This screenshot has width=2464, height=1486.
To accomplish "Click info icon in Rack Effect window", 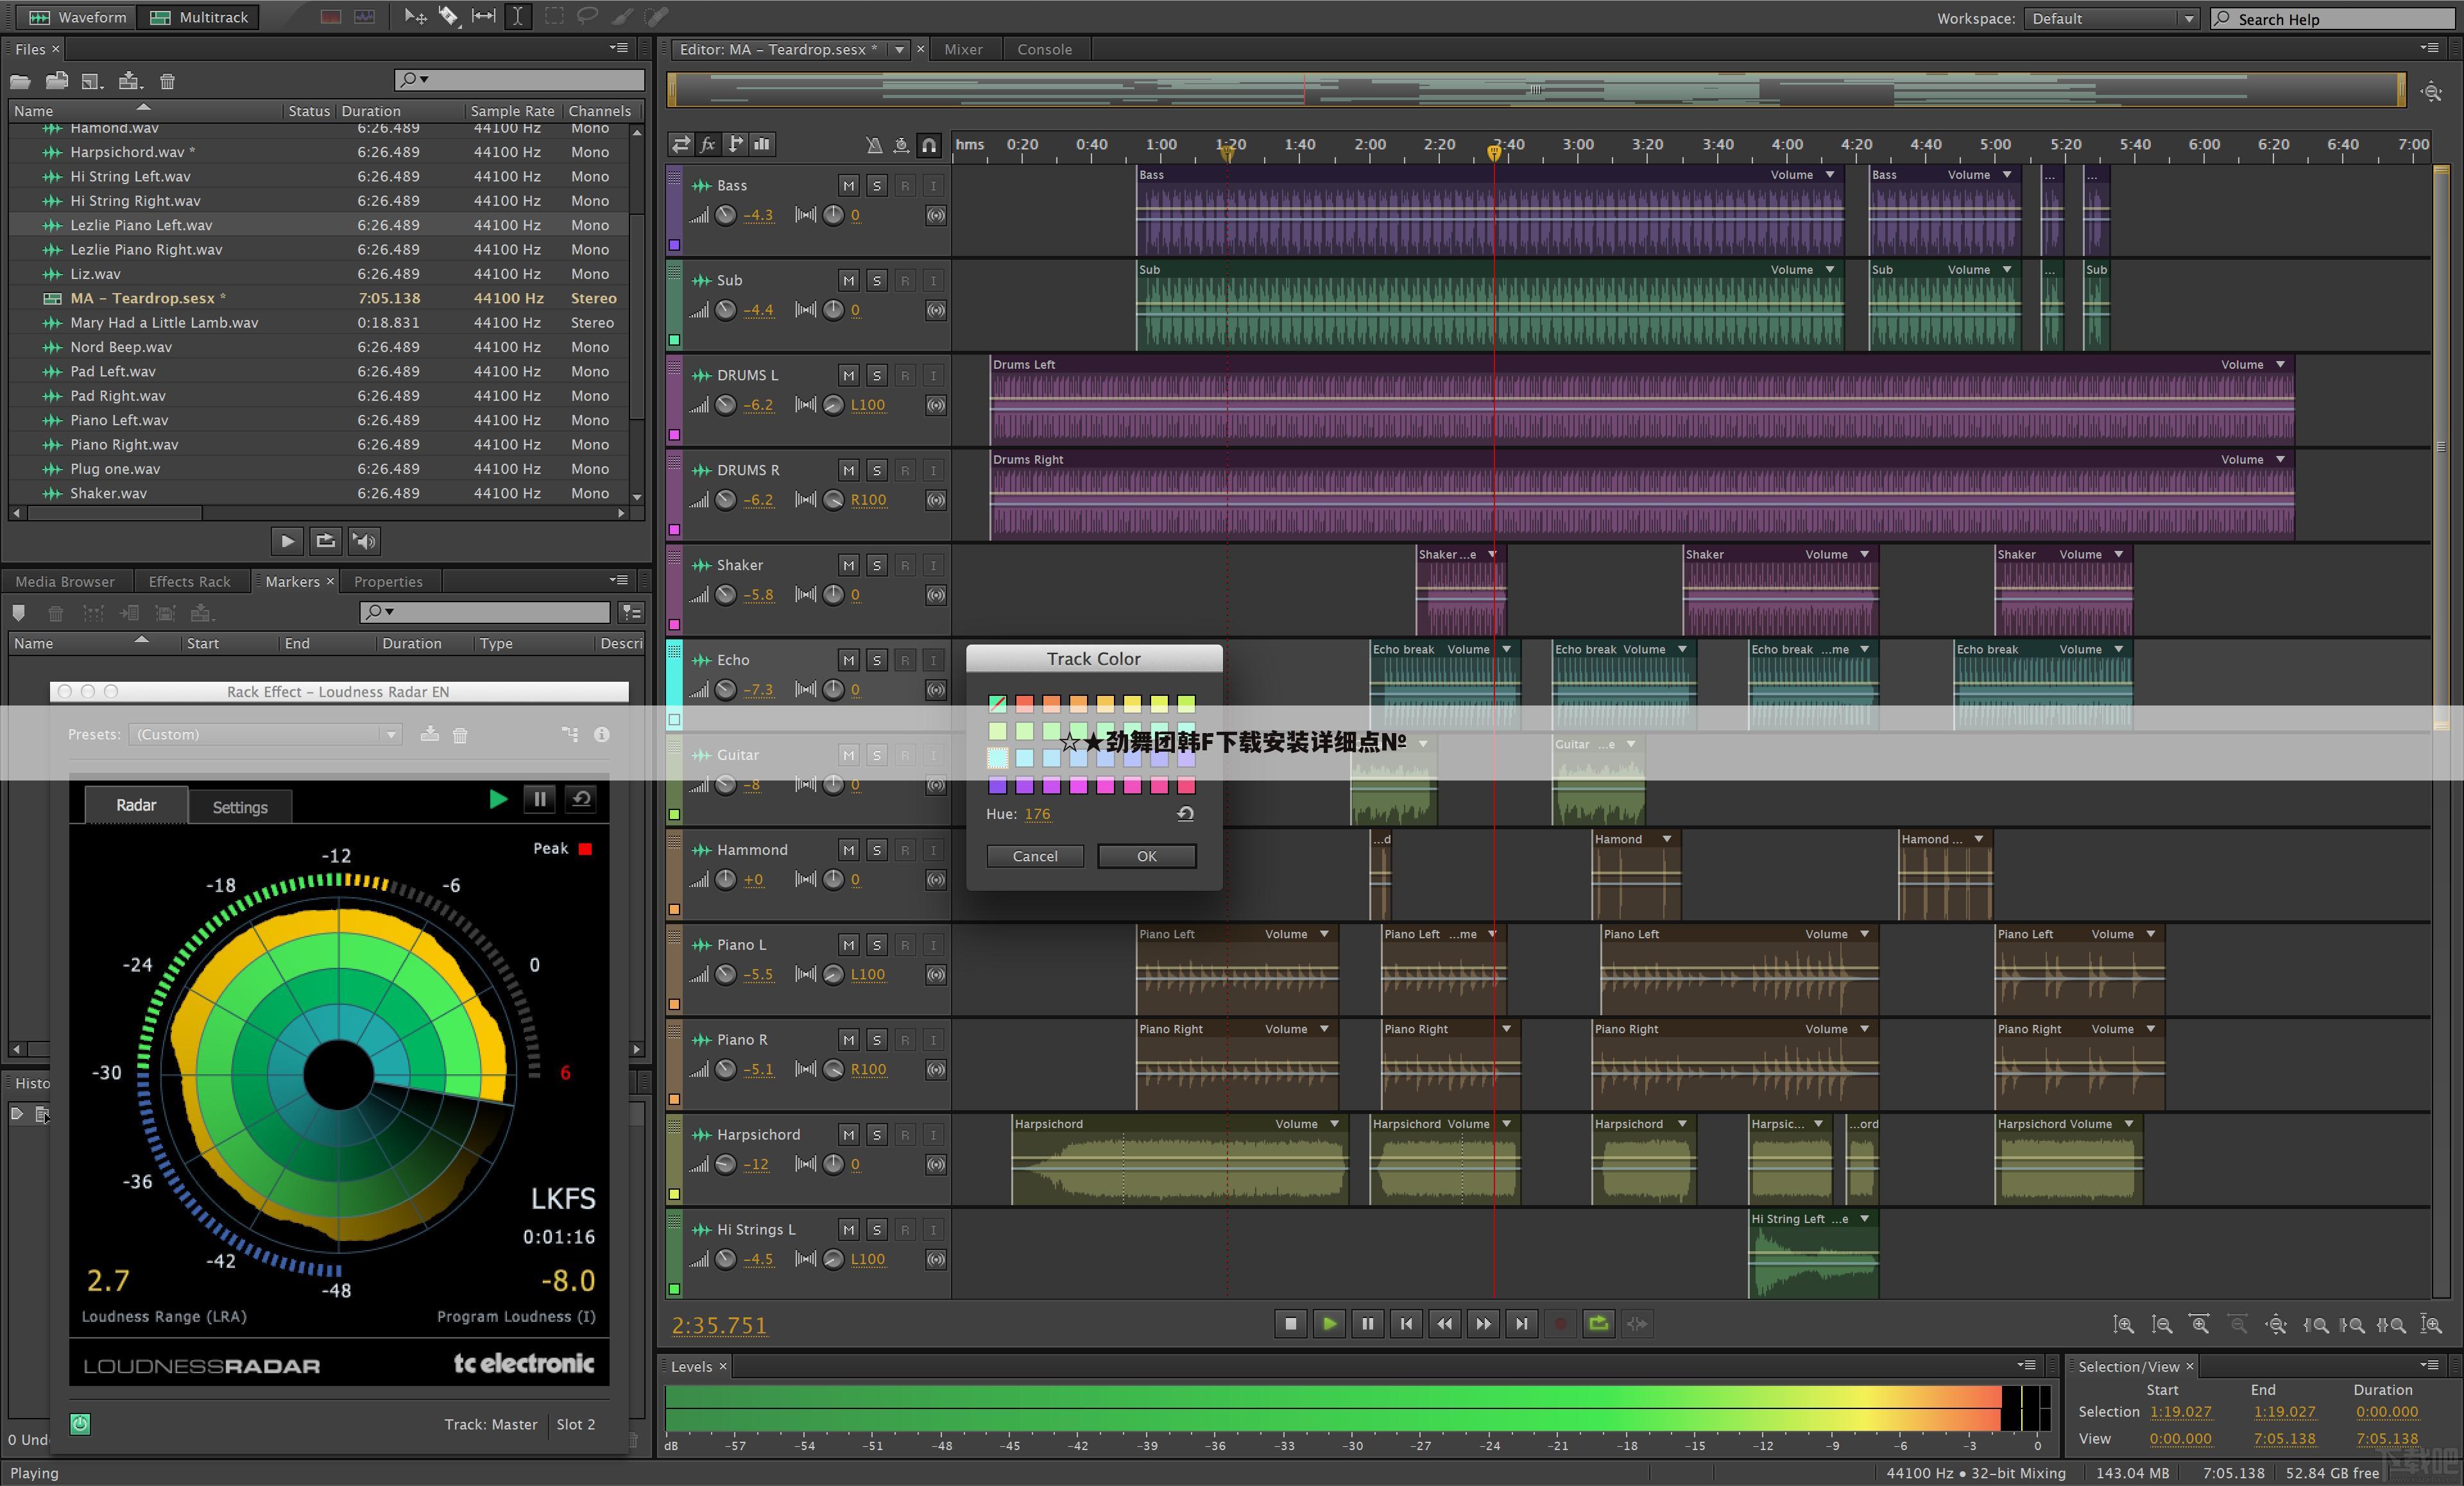I will click(601, 734).
